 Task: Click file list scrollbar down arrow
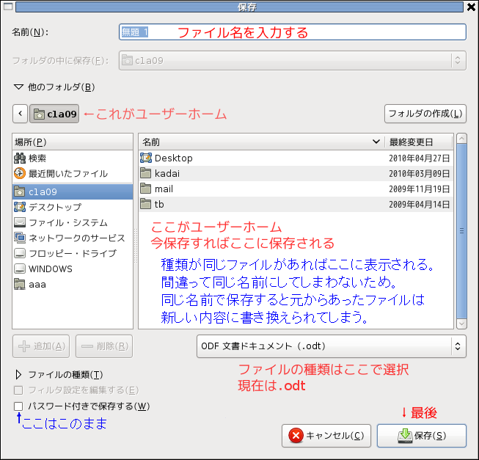[x=461, y=324]
